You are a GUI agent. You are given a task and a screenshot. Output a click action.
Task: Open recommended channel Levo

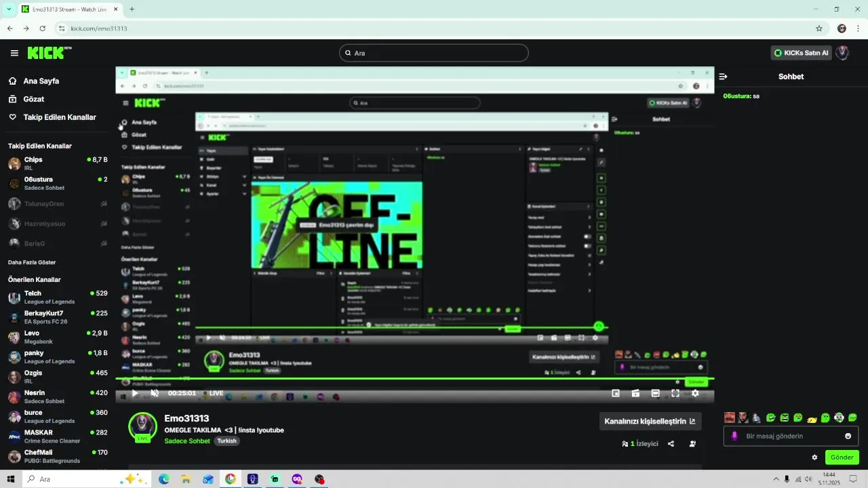tap(58, 338)
